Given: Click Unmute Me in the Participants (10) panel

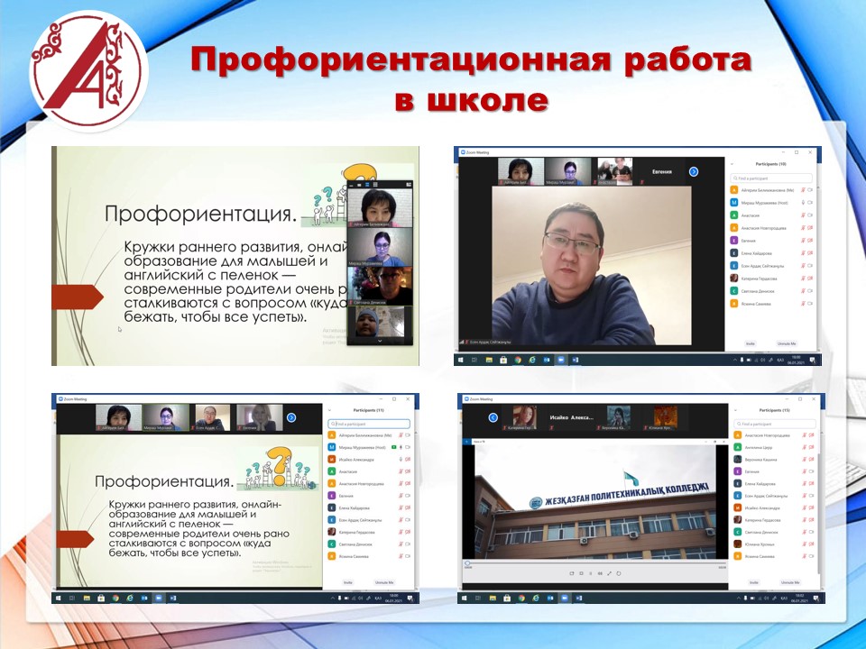Looking at the screenshot, I should (787, 343).
